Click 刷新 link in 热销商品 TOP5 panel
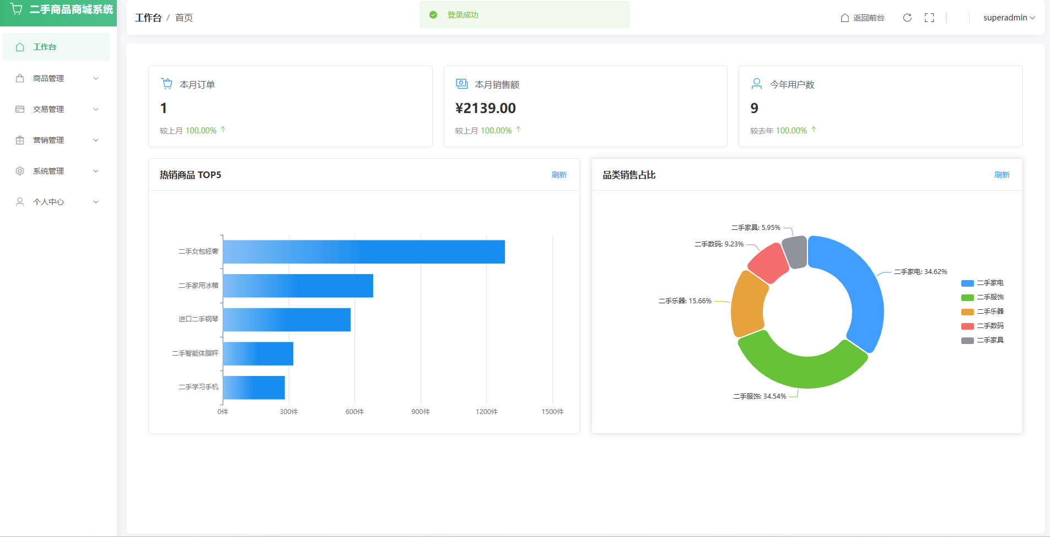Screen dimensions: 1050x537 tap(559, 175)
